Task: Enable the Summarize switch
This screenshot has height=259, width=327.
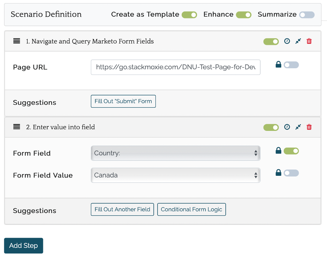Action: (307, 15)
